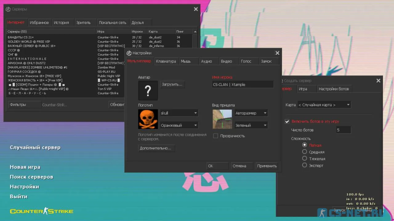Sort server list by Карта column
This screenshot has height=221, width=394.
[x=161, y=31]
